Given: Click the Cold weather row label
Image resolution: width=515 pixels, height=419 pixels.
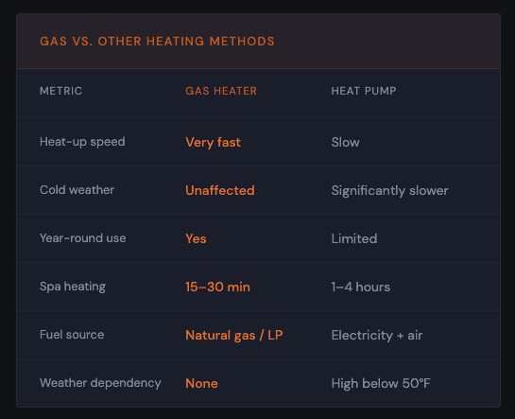Looking at the screenshot, I should tap(77, 190).
